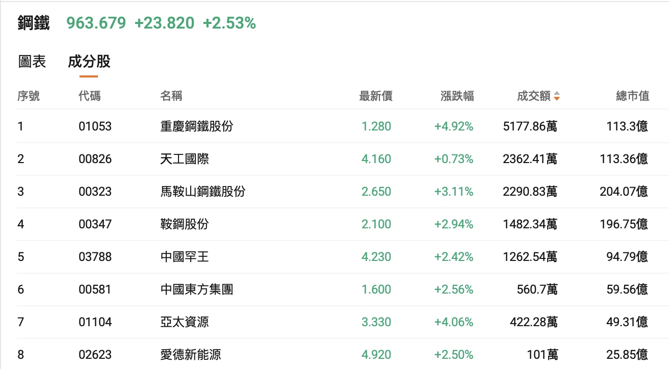This screenshot has height=369, width=669.
Task: Click 亞太資源 stock name
Action: point(184,322)
